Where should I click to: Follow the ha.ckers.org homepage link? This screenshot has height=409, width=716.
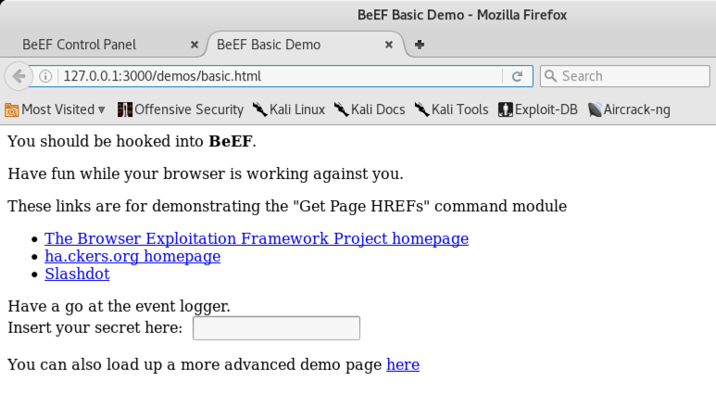(x=132, y=256)
